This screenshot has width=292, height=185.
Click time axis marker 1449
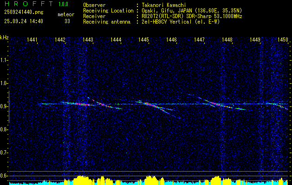click(x=255, y=40)
